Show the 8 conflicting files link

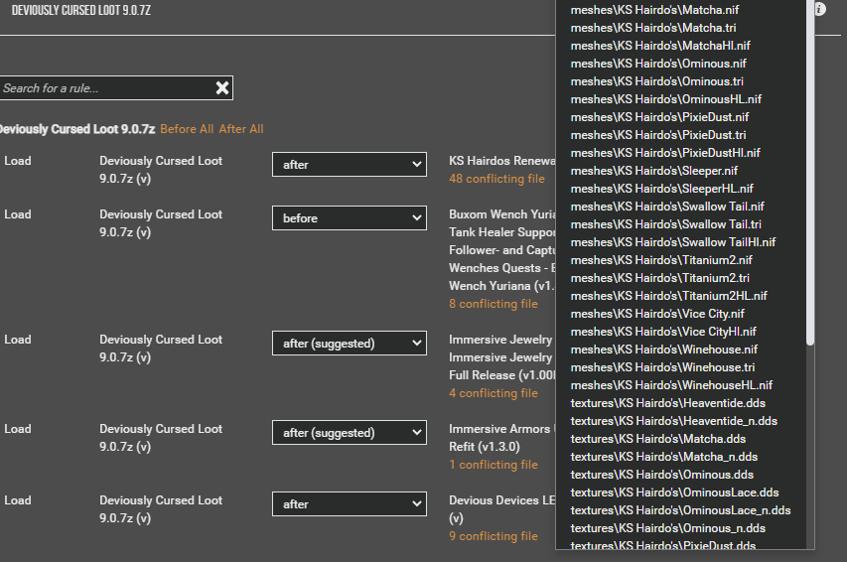pyautogui.click(x=494, y=304)
